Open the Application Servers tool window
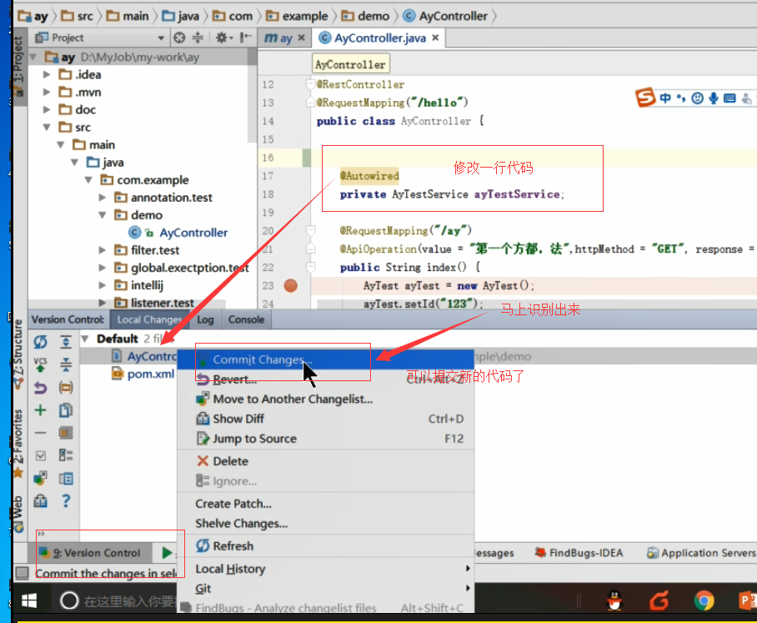The image size is (757, 623). pos(701,552)
